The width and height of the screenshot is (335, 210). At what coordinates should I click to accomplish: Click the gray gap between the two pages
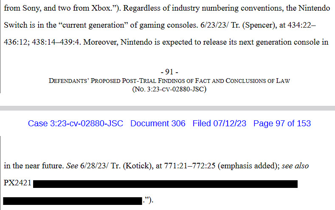pos(167,102)
